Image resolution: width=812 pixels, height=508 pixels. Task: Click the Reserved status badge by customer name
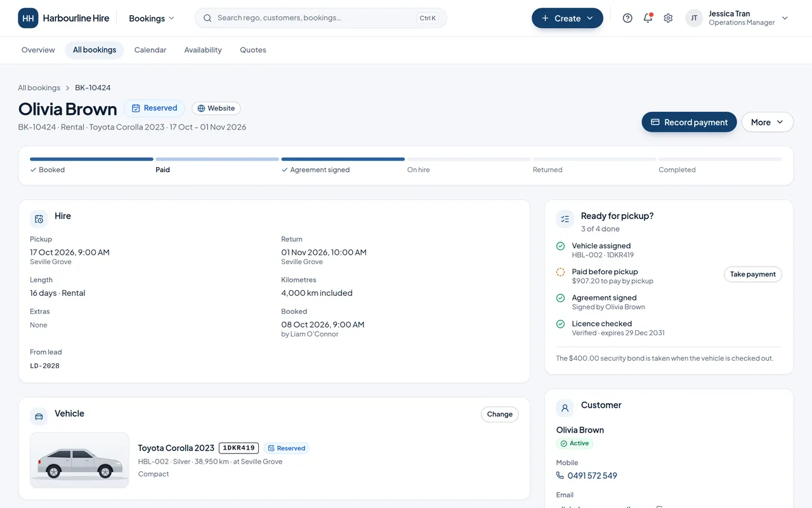pos(154,109)
